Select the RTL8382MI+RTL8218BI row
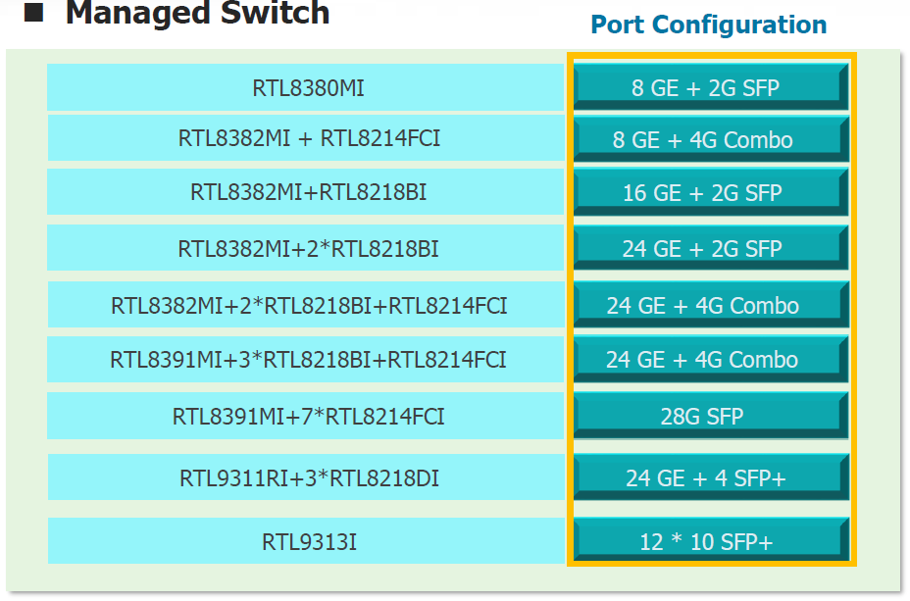Viewport: 910px width, 601px height. (307, 192)
